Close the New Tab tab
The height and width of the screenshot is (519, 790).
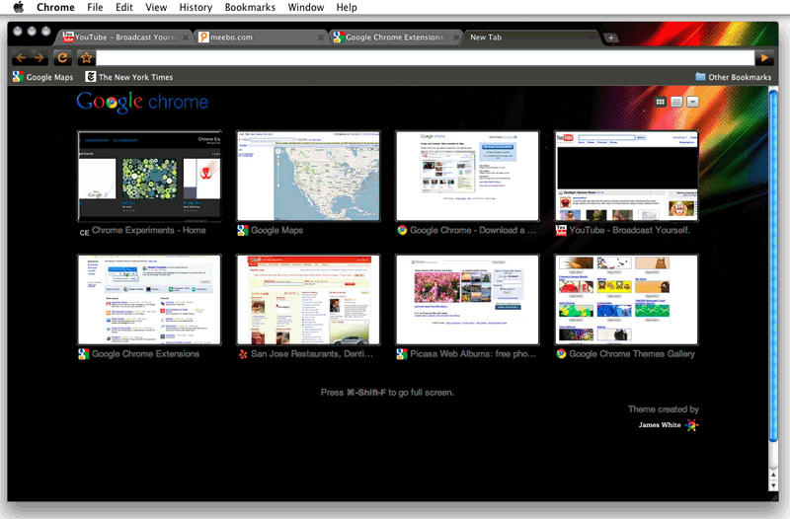tap(592, 37)
